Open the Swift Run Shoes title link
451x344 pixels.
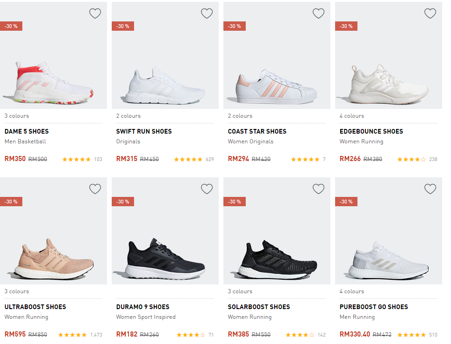tap(144, 131)
